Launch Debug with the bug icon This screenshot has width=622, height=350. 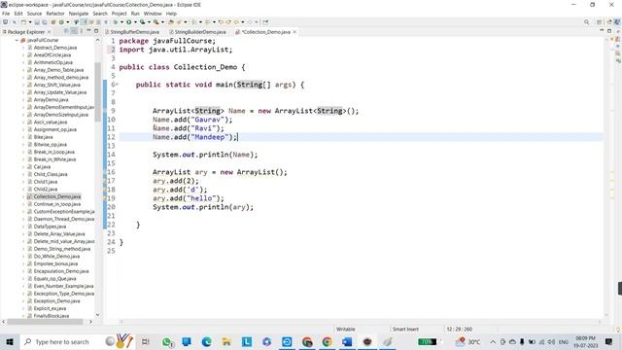point(115,22)
